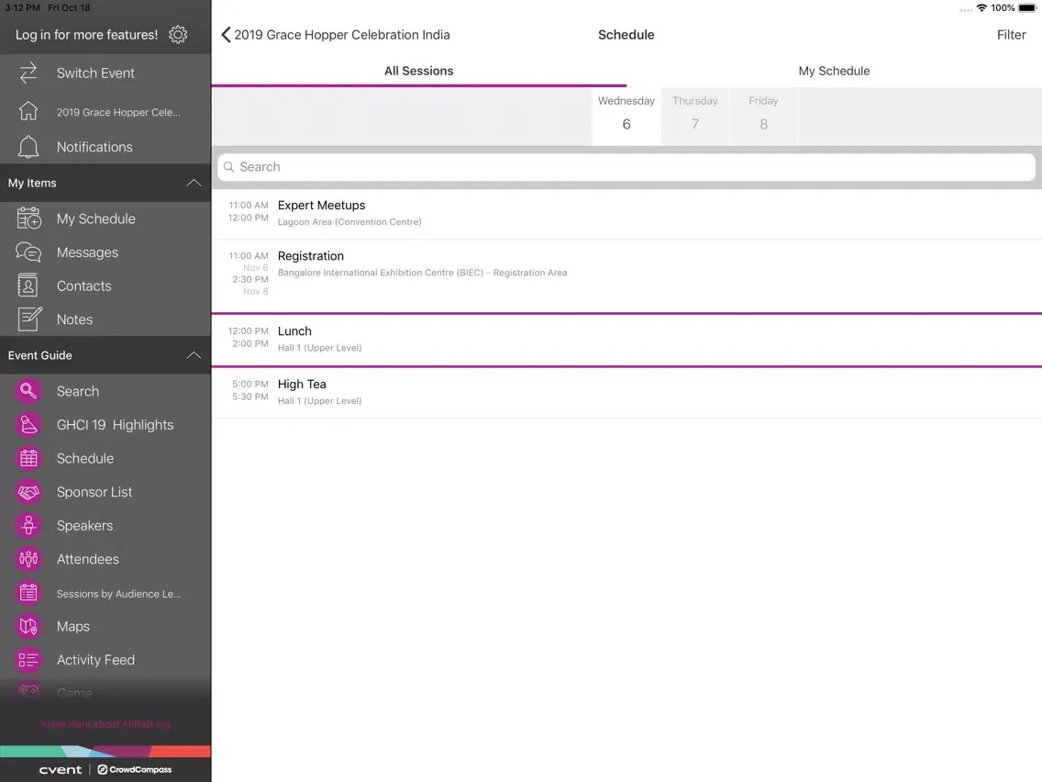
Task: Open the Filter options
Action: (1011, 35)
